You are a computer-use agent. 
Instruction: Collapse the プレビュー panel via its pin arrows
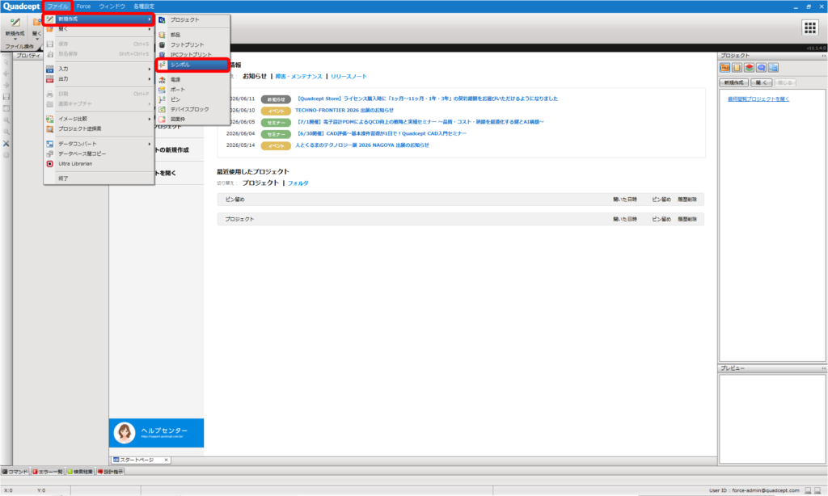tap(823, 368)
